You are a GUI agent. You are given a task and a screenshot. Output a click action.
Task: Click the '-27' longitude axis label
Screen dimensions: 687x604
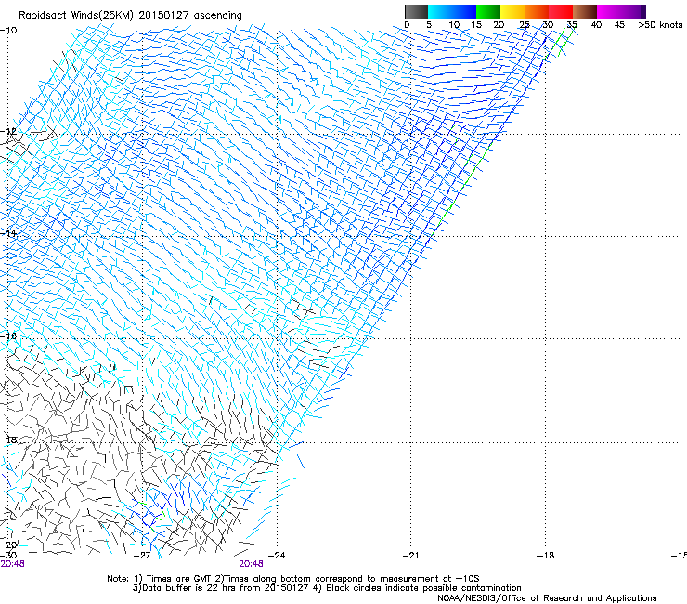[x=142, y=556]
